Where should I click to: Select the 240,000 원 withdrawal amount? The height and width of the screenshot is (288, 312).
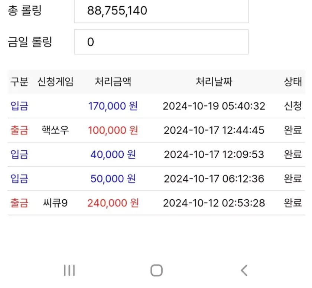tap(113, 203)
